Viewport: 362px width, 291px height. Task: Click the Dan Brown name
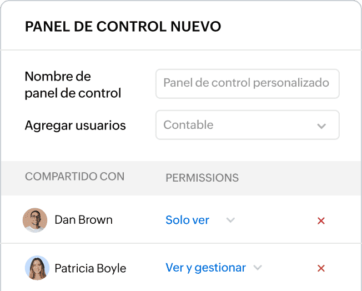coord(84,219)
